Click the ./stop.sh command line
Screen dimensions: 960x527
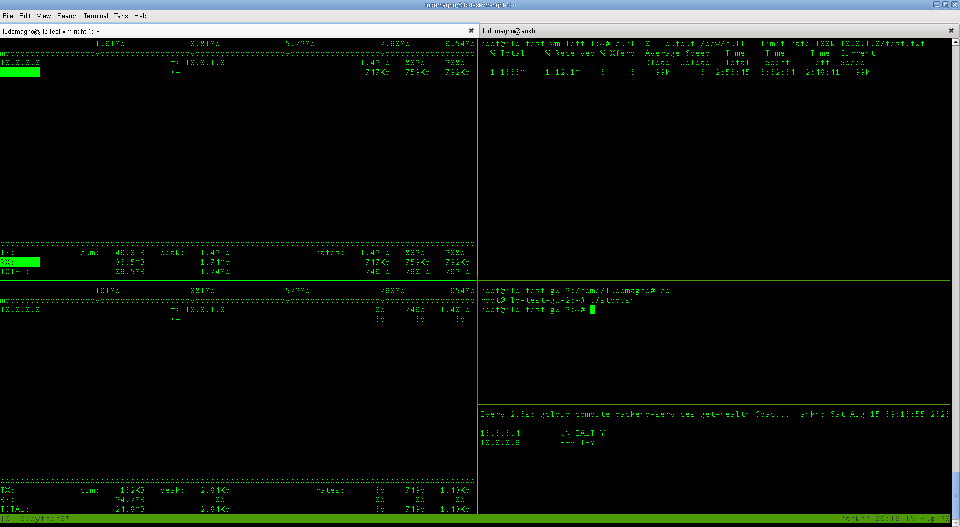(x=612, y=300)
